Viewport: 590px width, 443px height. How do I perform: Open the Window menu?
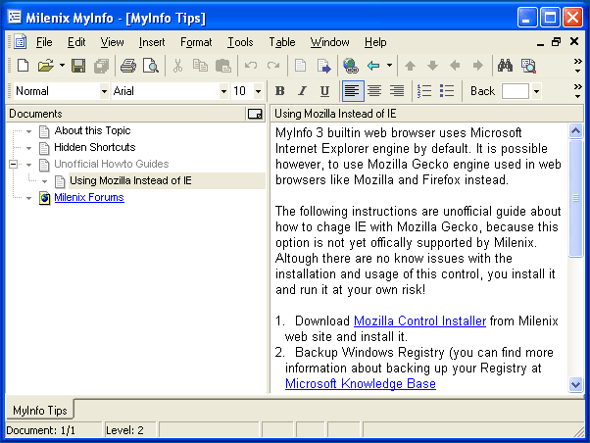coord(329,42)
